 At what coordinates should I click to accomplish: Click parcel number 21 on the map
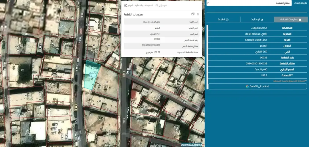tap(163, 73)
